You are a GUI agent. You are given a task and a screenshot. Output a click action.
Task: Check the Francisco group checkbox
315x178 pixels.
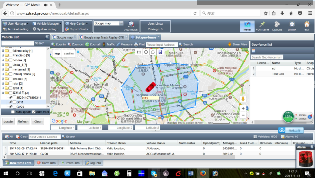(10, 55)
